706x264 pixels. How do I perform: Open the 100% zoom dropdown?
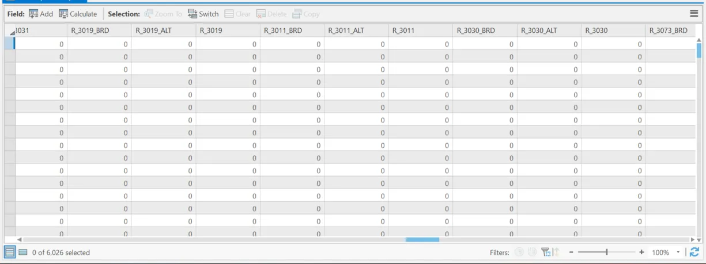tap(678, 252)
